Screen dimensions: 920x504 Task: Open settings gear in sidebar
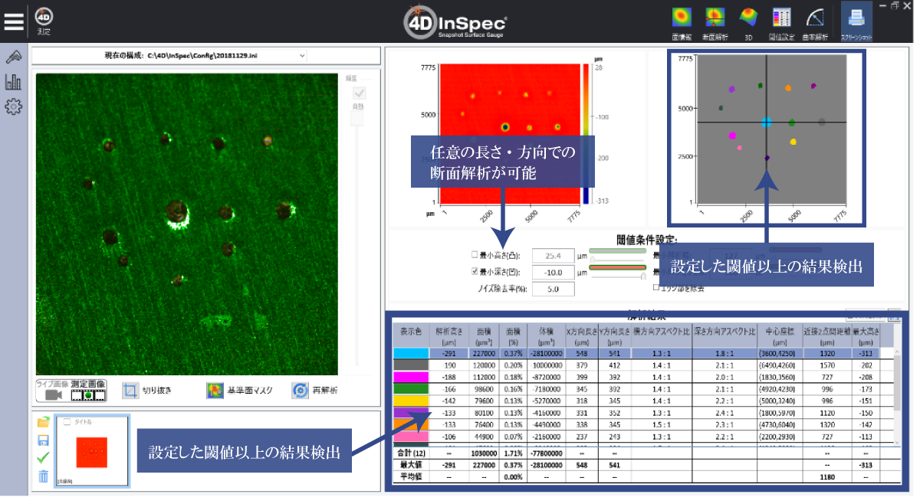[13, 106]
